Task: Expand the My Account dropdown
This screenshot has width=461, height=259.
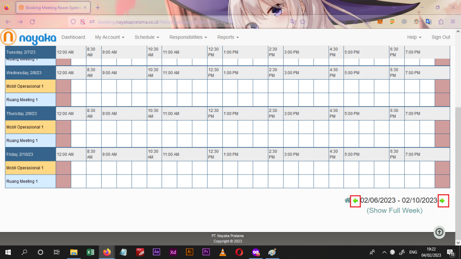Action: pos(109,37)
